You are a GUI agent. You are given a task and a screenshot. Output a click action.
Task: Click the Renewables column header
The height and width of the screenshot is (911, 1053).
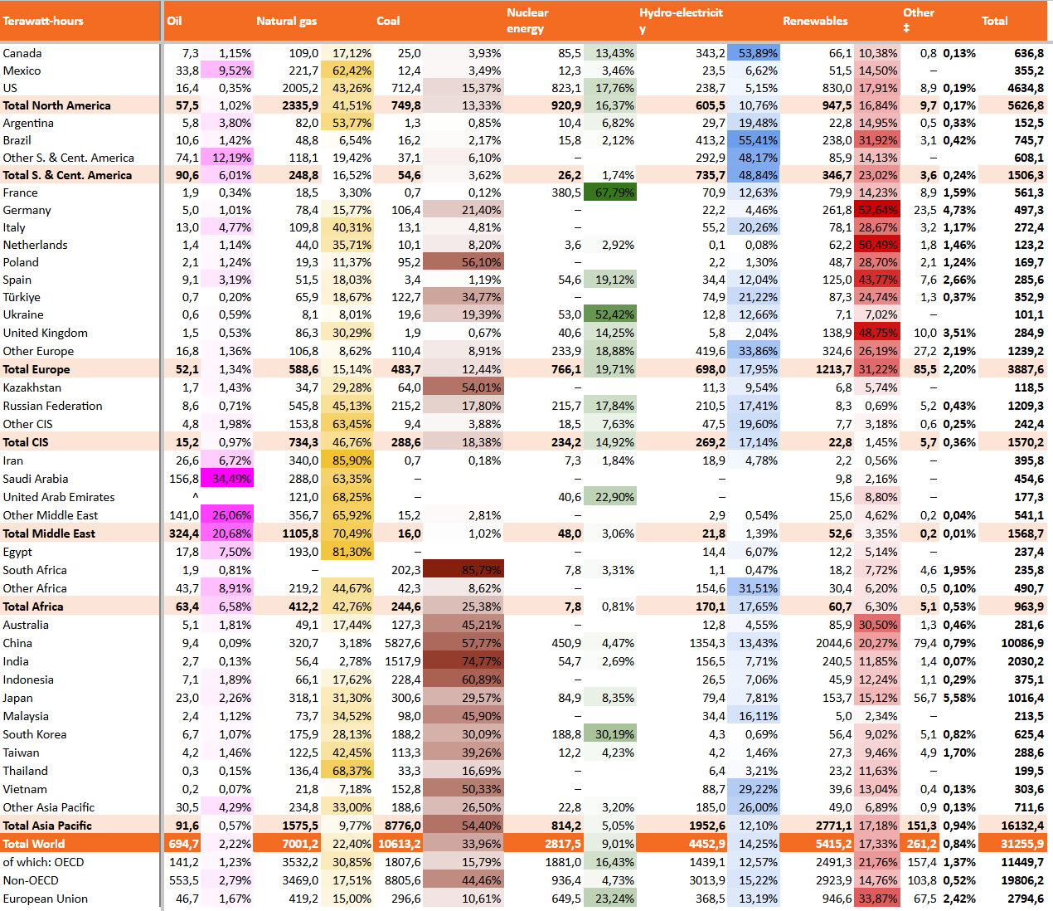point(815,21)
